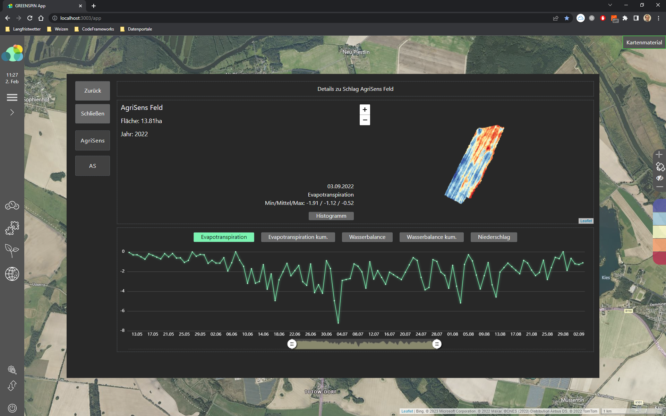666x416 pixels.
Task: Switch to Wasserbalance chart tab
Action: click(367, 237)
